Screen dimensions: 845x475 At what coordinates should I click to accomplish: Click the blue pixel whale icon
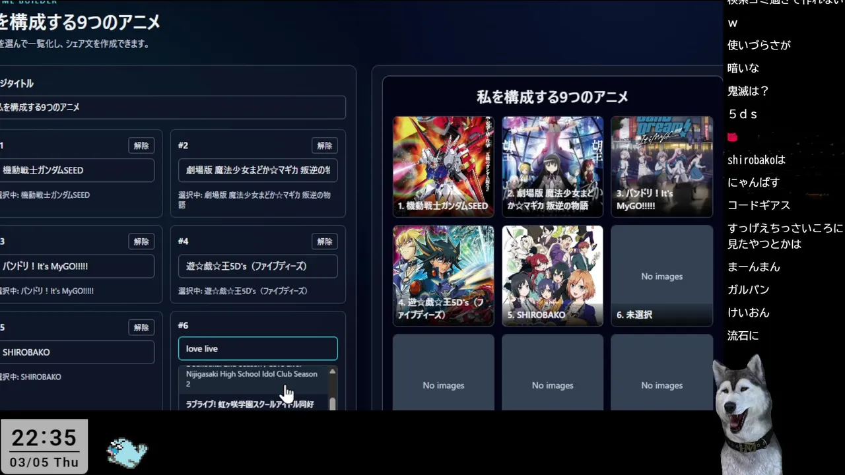[x=127, y=453]
